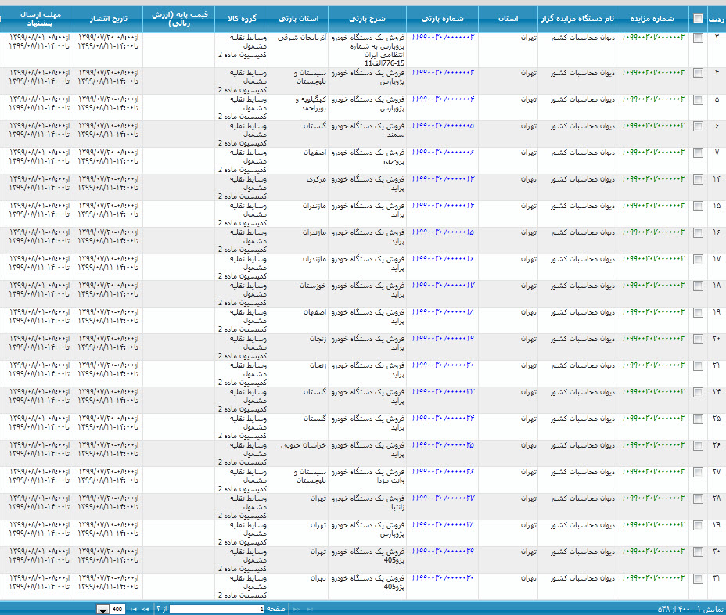The width and height of the screenshot is (726, 615).
Task: Click the greyed-out previous page arrow
Action: 297,609
